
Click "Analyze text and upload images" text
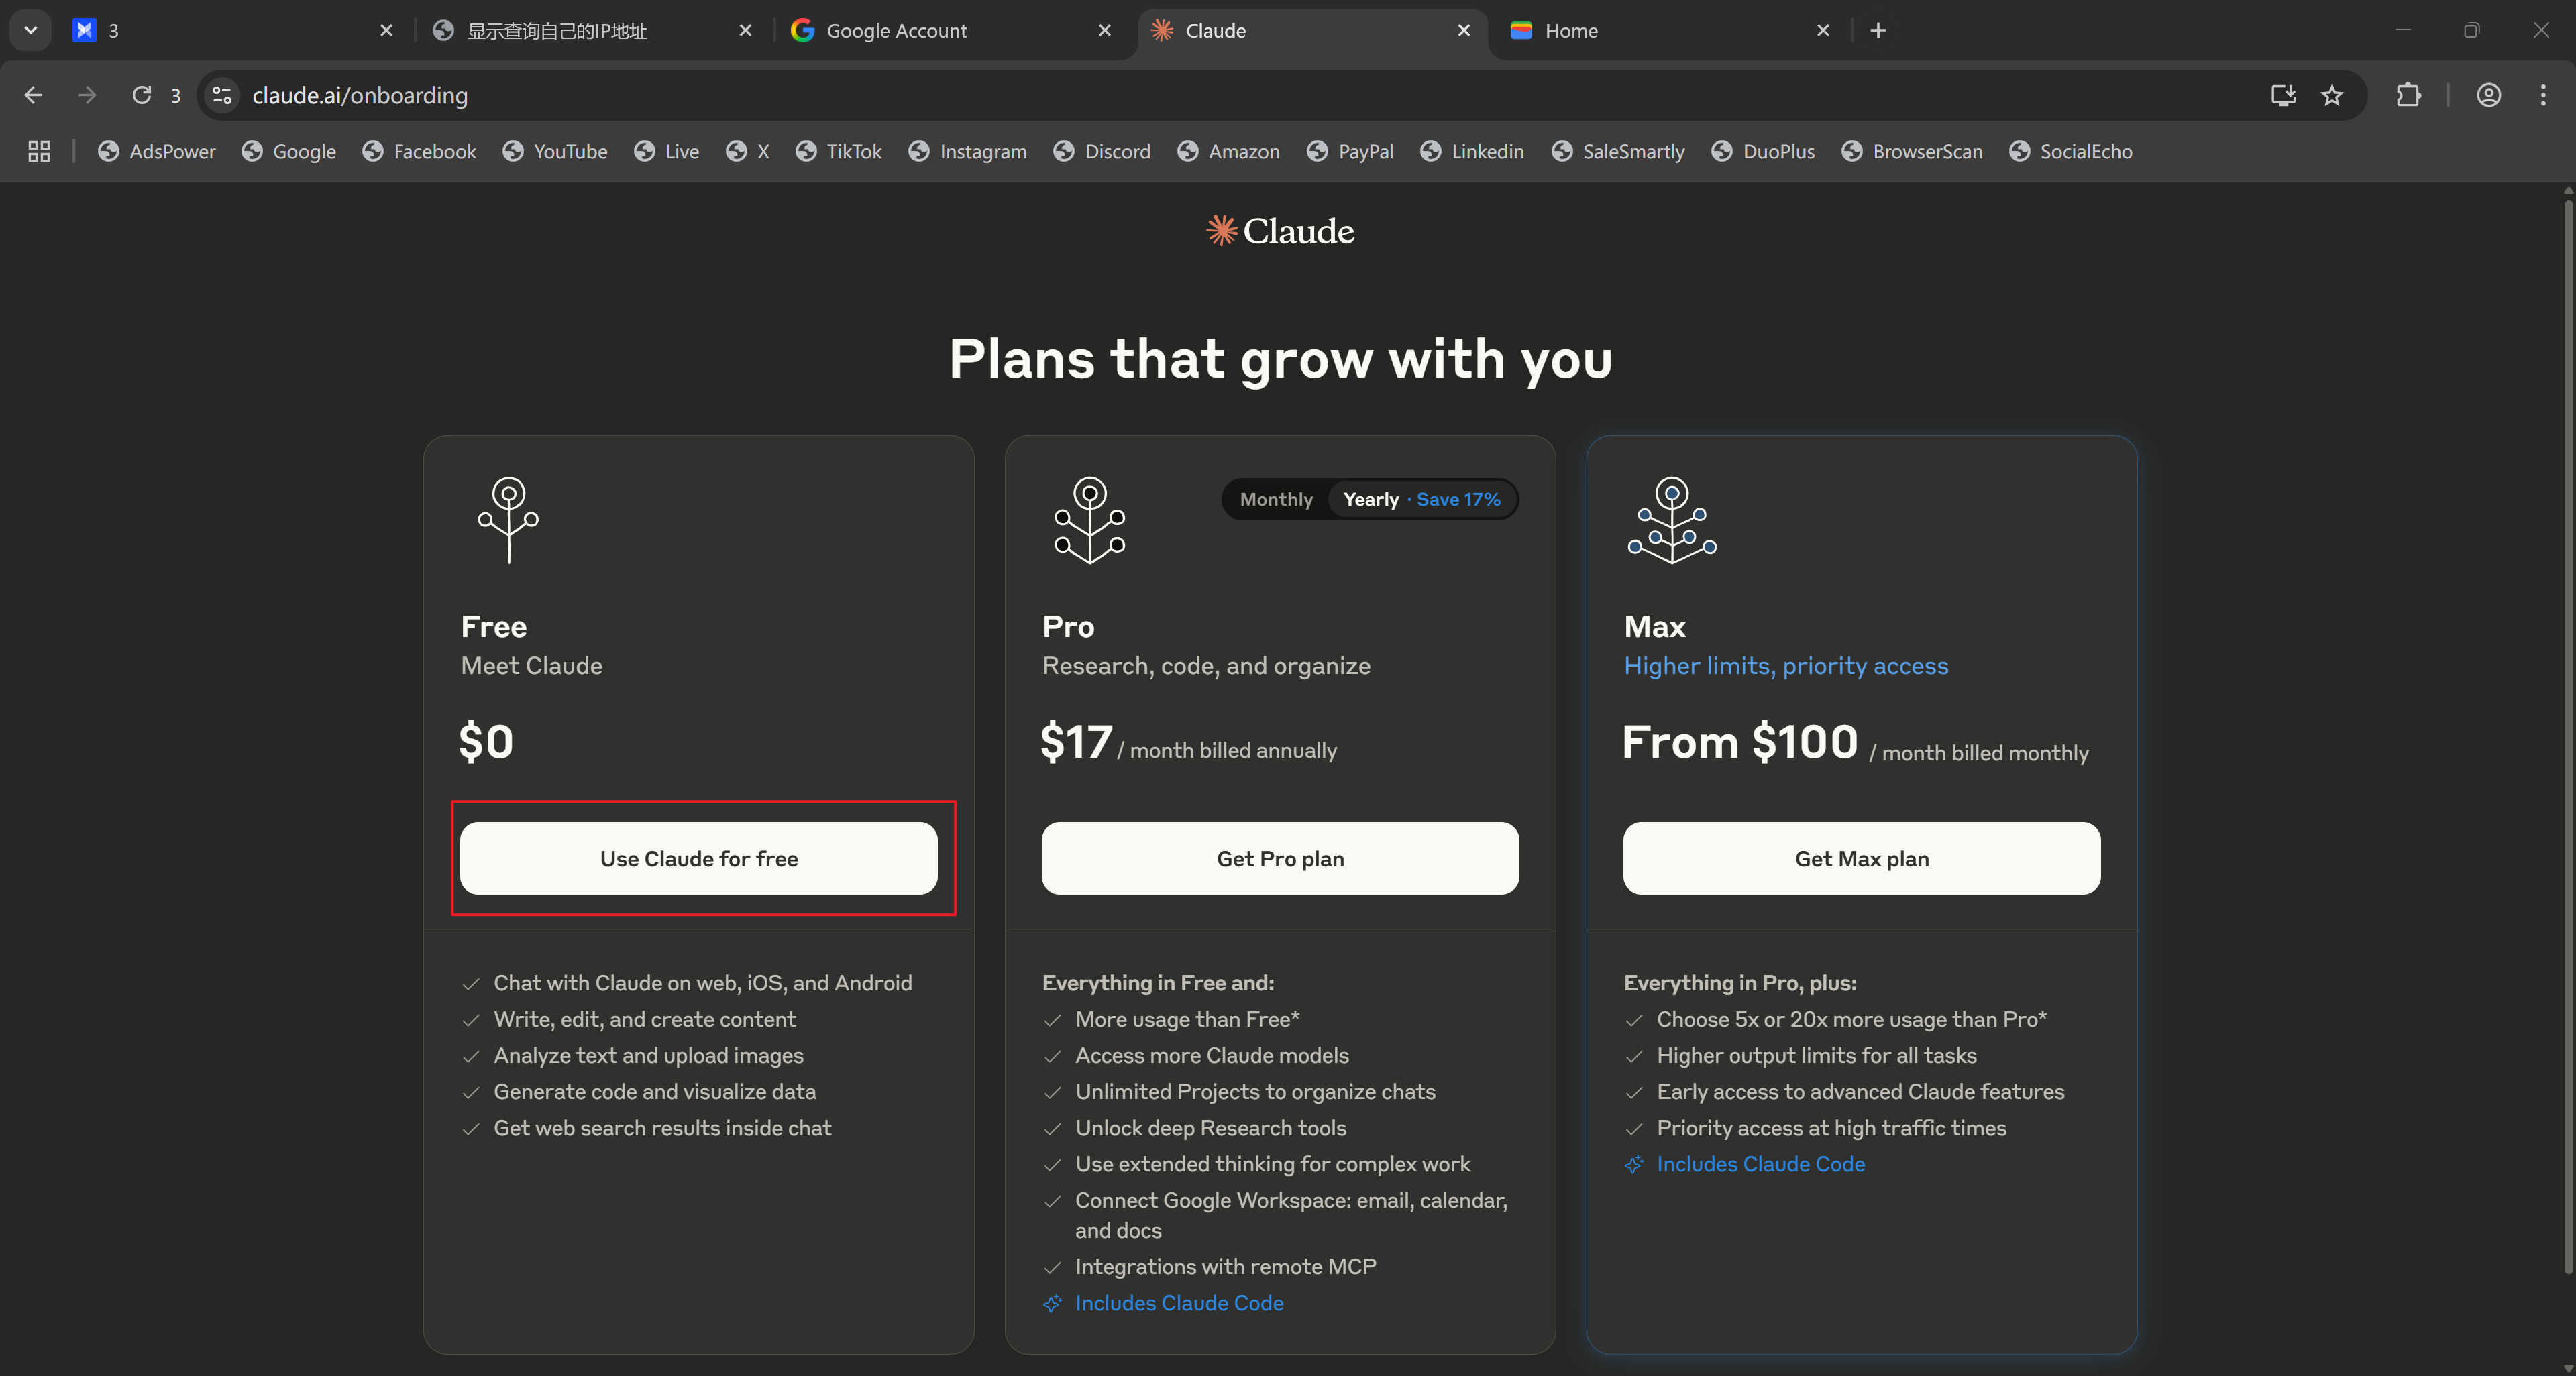[x=648, y=1055]
